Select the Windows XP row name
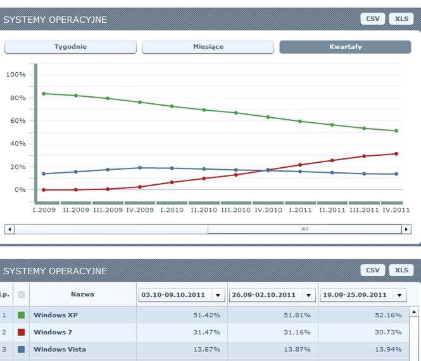This screenshot has height=361, width=421. (x=56, y=315)
